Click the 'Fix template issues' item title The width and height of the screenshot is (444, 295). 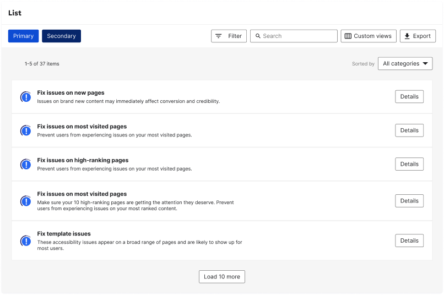(x=64, y=234)
